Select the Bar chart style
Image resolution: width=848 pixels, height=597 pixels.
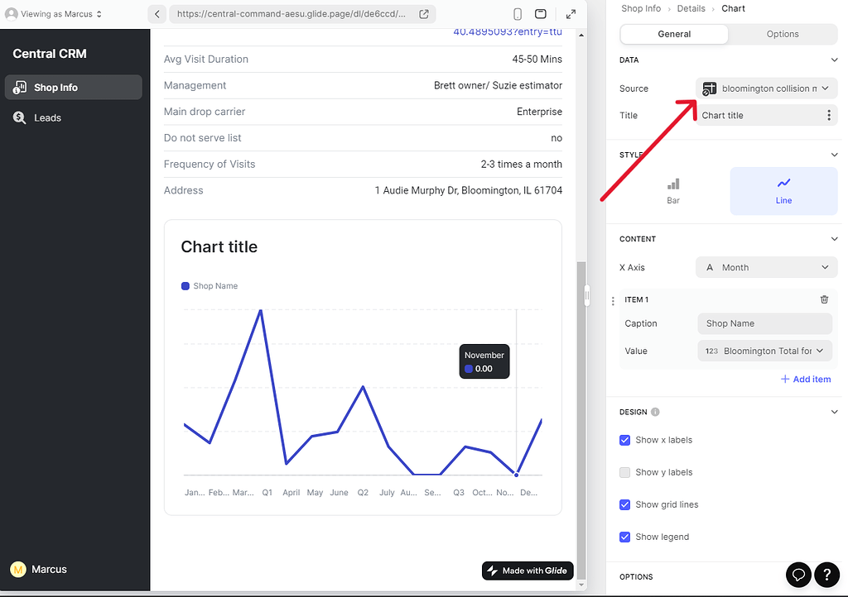point(672,190)
